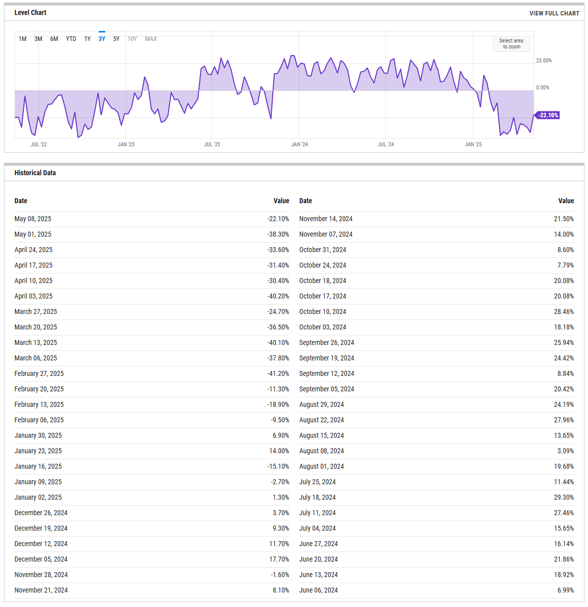Click the JAN '23 axis label
Viewport: 588px width, 607px height.
[126, 144]
